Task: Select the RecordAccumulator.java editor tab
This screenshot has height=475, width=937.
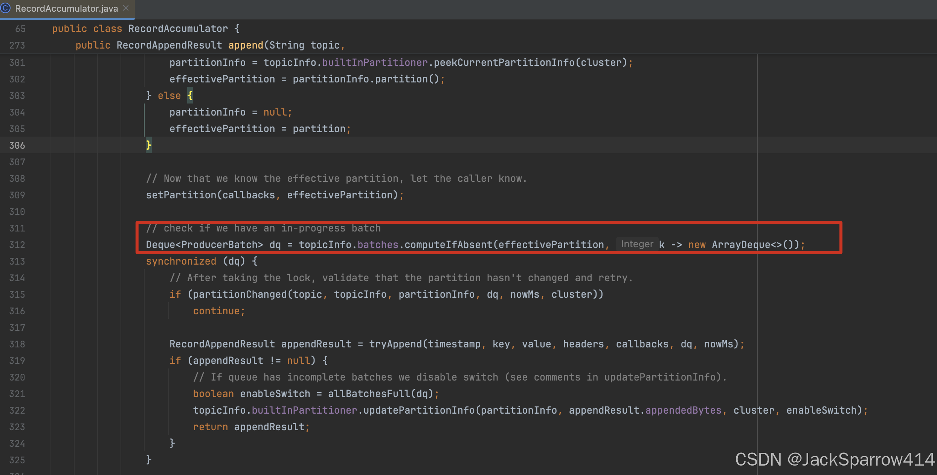Action: pyautogui.click(x=67, y=9)
